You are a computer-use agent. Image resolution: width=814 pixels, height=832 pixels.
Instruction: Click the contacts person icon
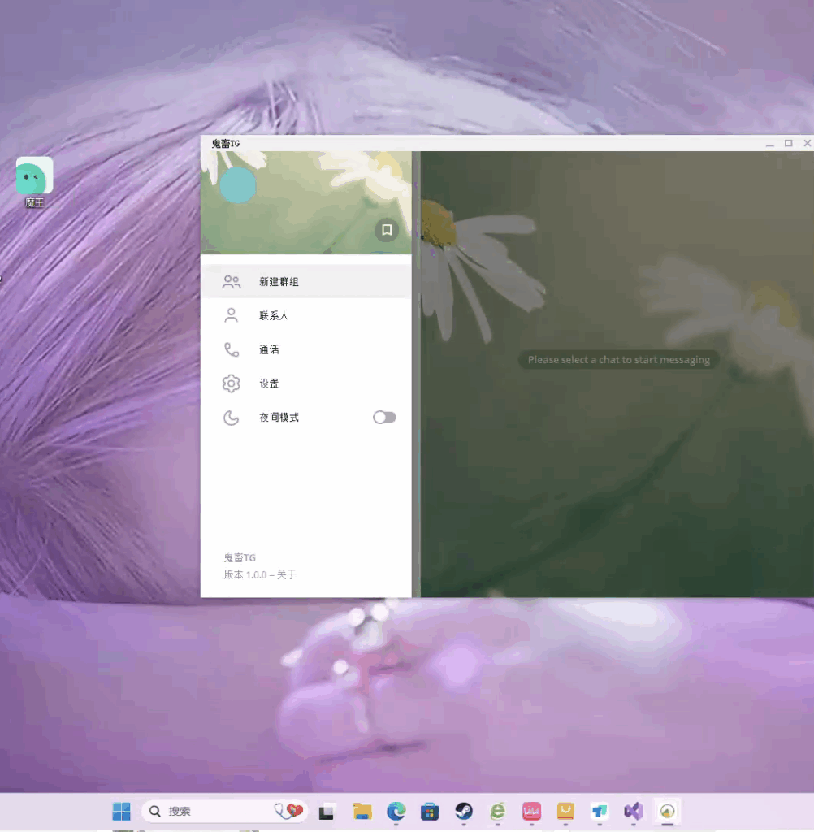tap(231, 314)
